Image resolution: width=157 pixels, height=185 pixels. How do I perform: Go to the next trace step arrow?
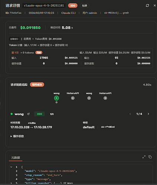pos(148,114)
